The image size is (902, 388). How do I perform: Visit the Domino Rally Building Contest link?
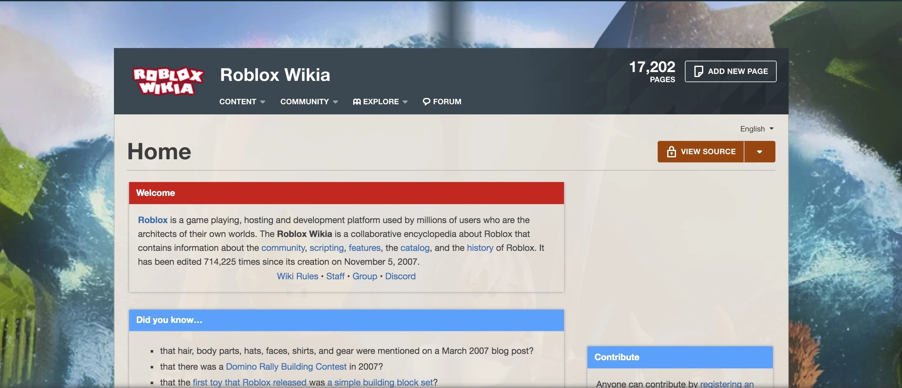[286, 366]
